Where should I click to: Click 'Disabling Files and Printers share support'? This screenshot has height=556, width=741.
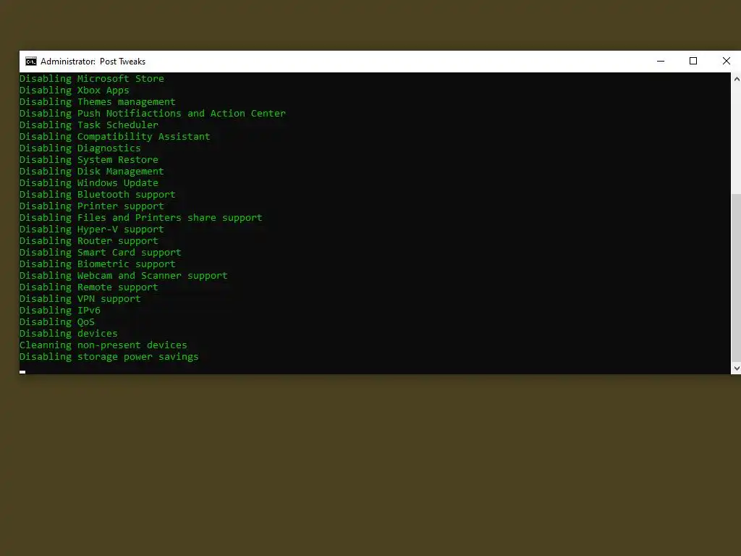141,217
